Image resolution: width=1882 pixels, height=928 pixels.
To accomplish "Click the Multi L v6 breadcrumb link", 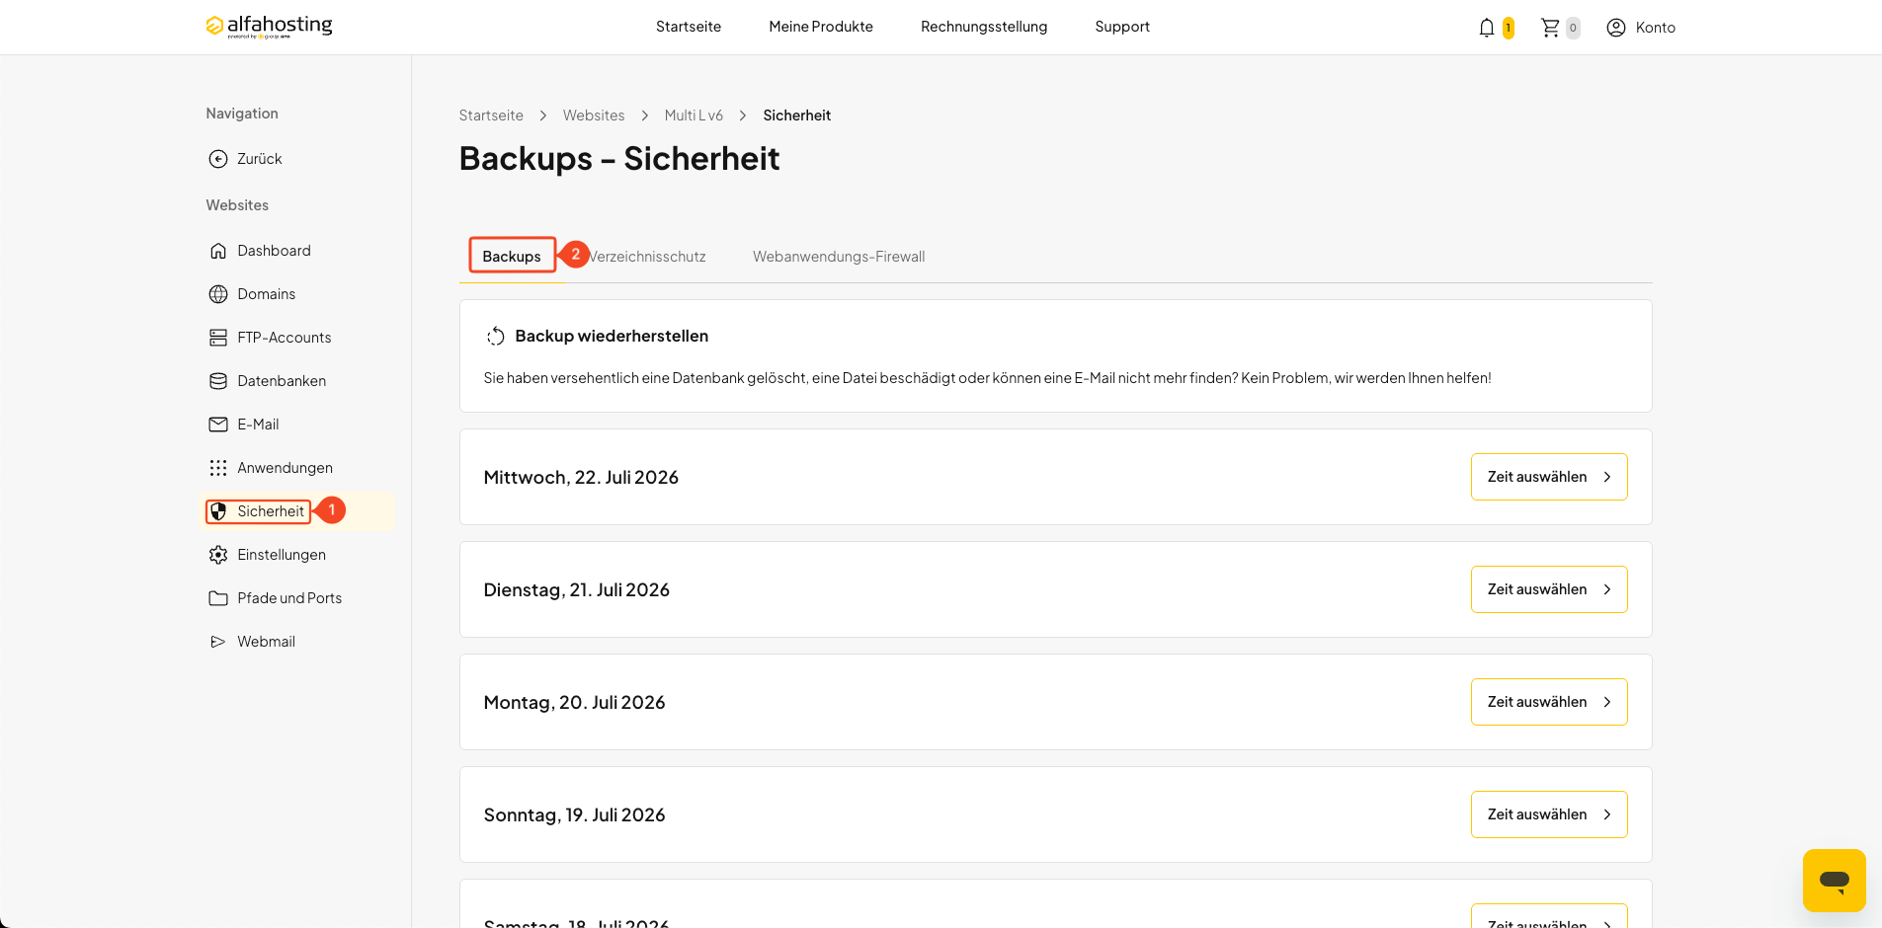I will pyautogui.click(x=694, y=116).
